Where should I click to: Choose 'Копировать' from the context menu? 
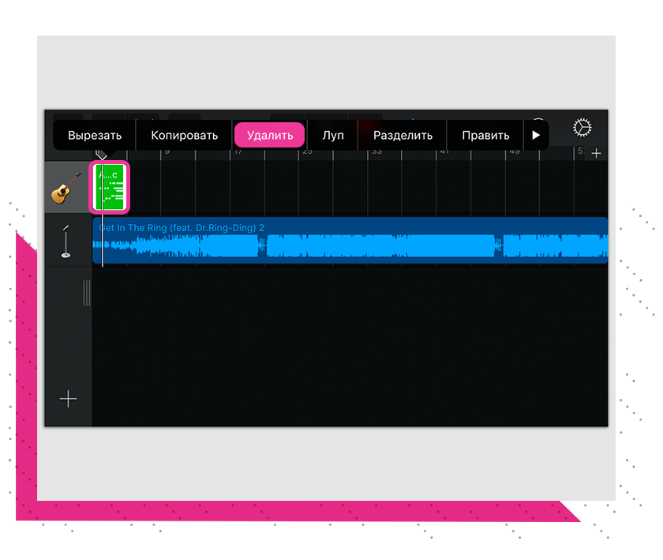[x=184, y=135]
